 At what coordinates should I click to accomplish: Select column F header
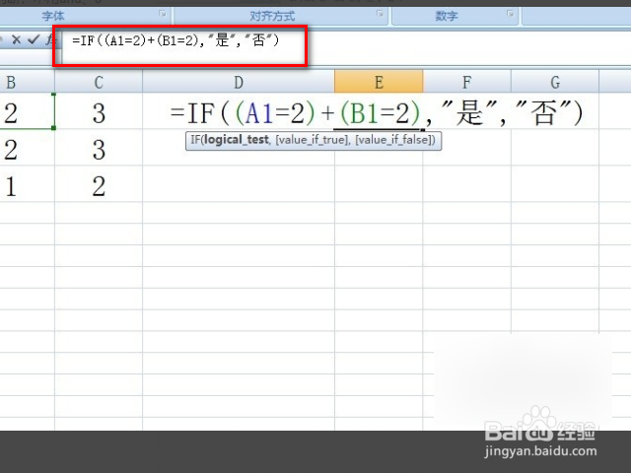coord(466,82)
